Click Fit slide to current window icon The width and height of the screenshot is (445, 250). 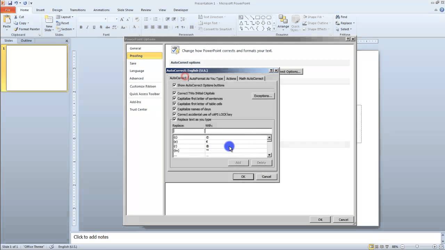tap(441, 247)
